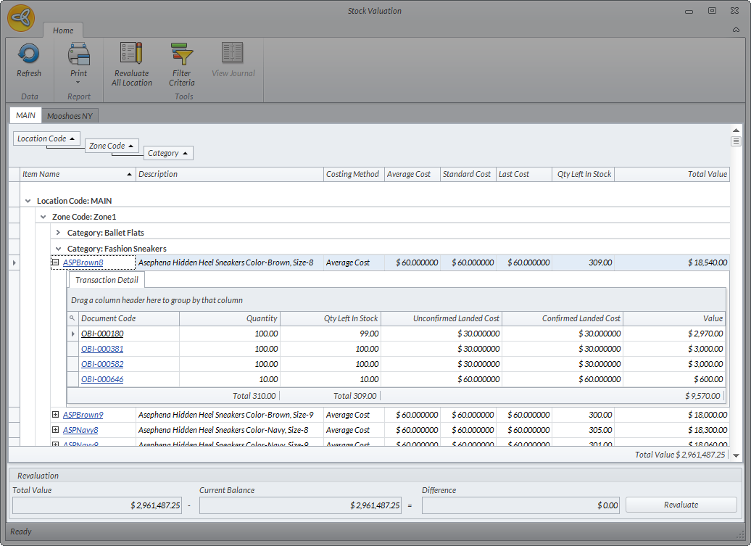The image size is (751, 546).
Task: Click the application logo button
Action: coord(21,18)
